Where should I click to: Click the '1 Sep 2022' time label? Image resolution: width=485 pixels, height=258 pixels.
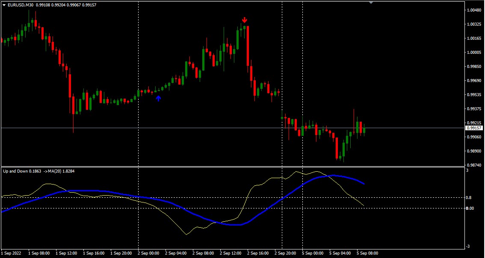tap(12, 253)
